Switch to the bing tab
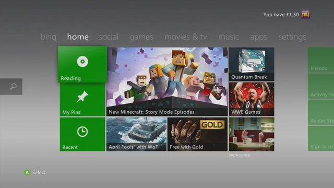The height and width of the screenshot is (188, 334). 49,37
